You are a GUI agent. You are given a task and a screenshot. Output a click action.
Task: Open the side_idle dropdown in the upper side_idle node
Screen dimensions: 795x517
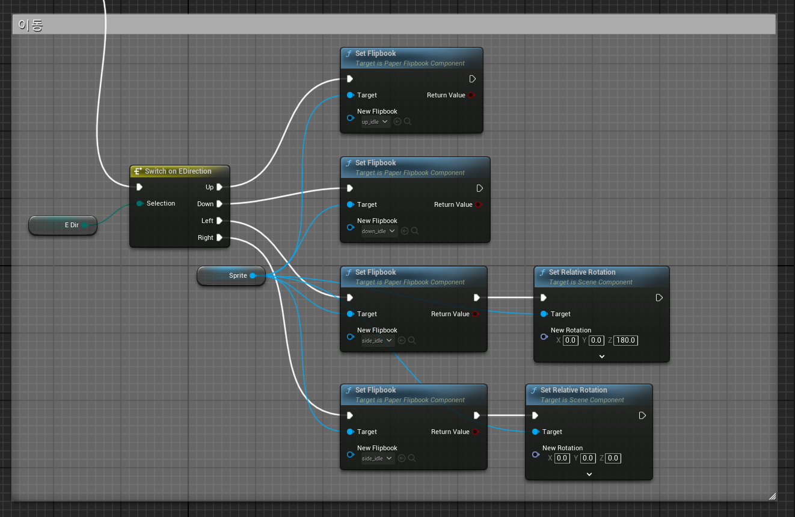click(378, 341)
